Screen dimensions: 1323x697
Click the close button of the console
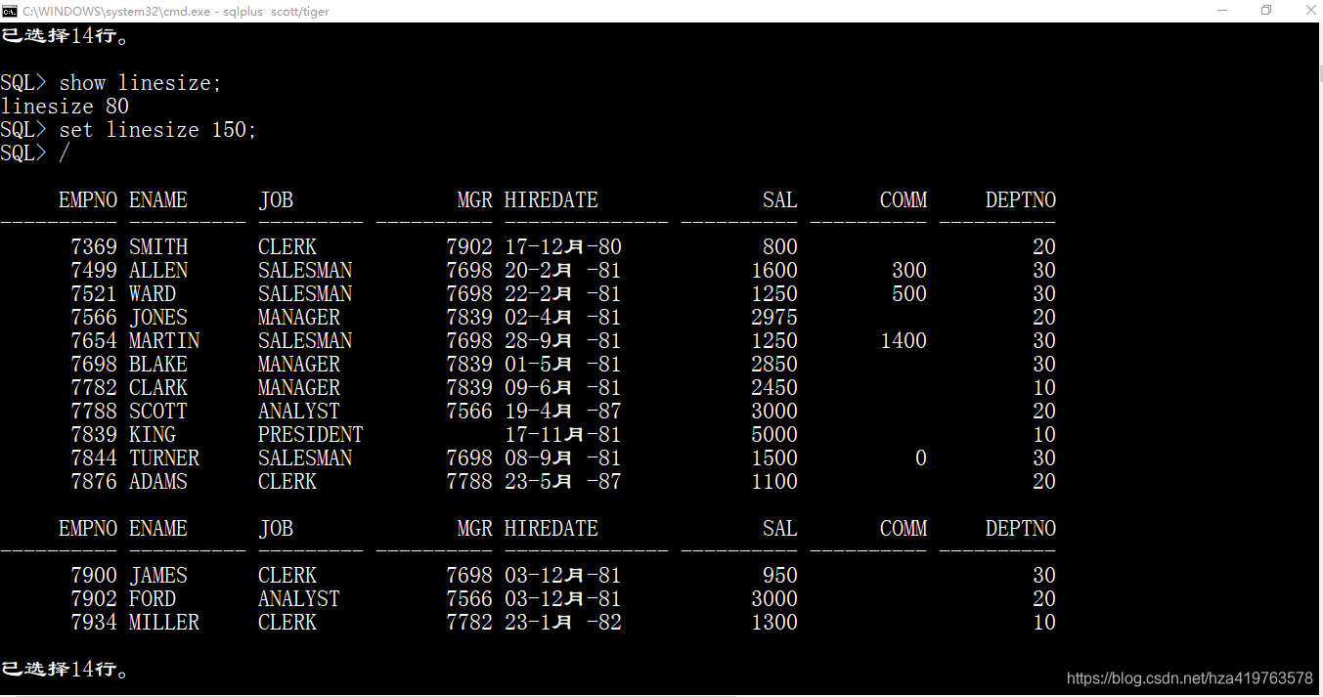pyautogui.click(x=1310, y=10)
